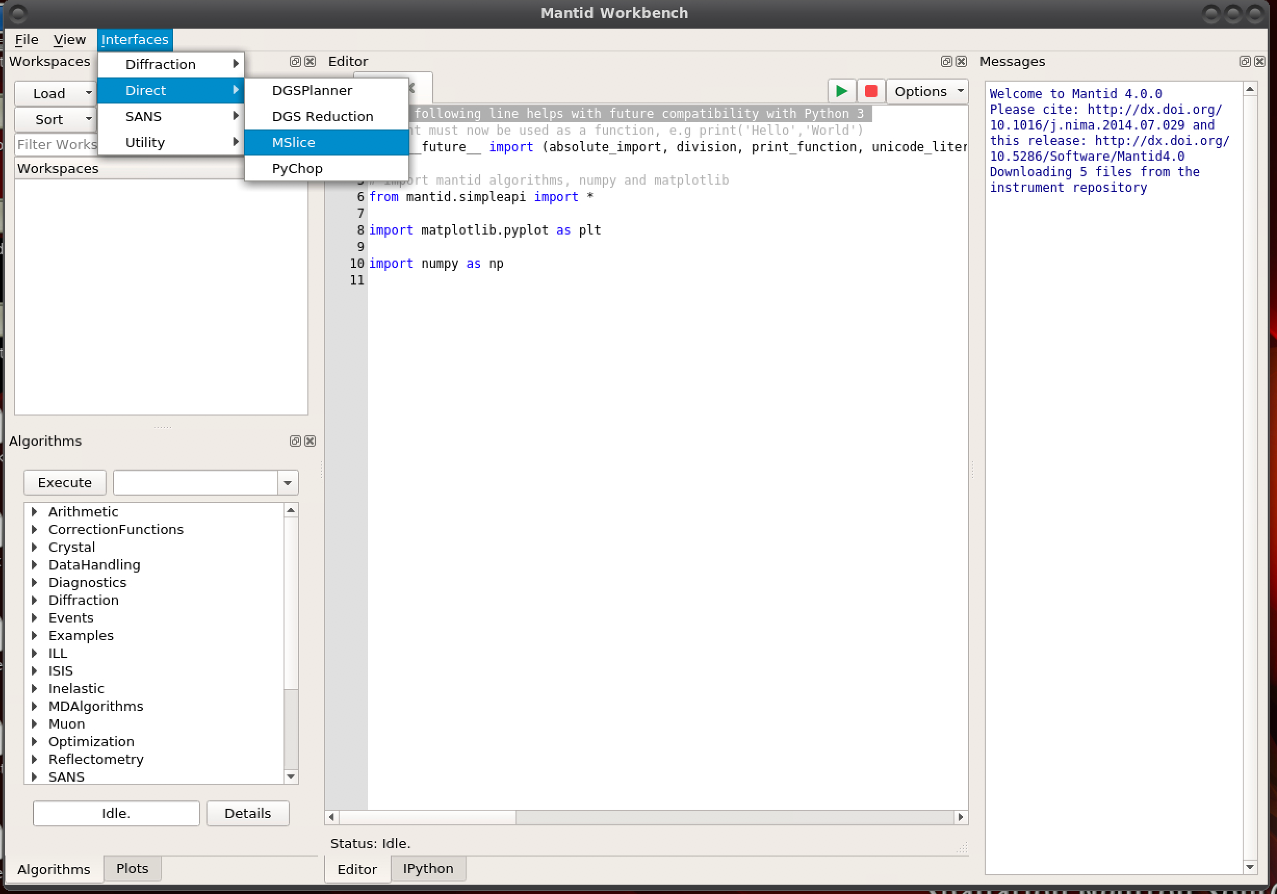Image resolution: width=1277 pixels, height=894 pixels.
Task: Close the Editor dock panel
Action: tap(961, 61)
